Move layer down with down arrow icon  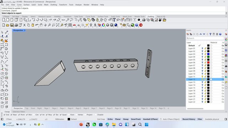click(x=204, y=34)
